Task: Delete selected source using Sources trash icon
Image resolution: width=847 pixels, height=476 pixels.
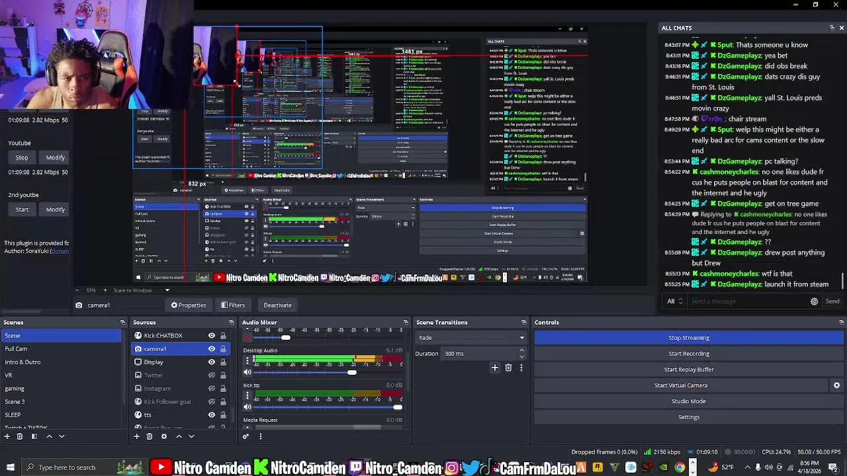Action: [150, 436]
